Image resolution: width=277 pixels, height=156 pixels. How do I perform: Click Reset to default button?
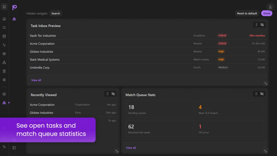click(x=247, y=13)
